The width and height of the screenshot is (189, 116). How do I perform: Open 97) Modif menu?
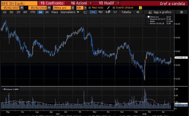[x=106, y=3]
